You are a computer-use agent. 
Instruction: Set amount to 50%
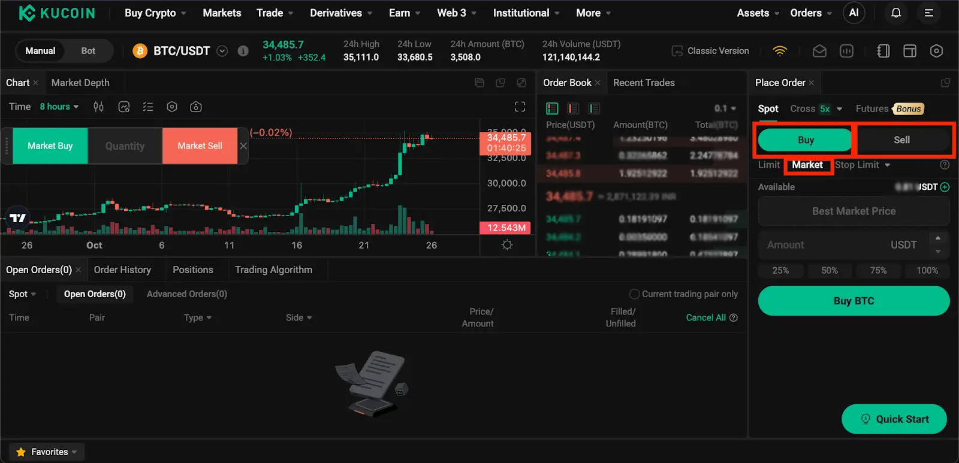click(830, 270)
